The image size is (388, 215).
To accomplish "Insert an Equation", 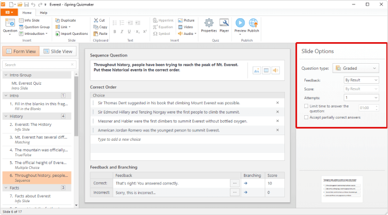I will pos(163,27).
